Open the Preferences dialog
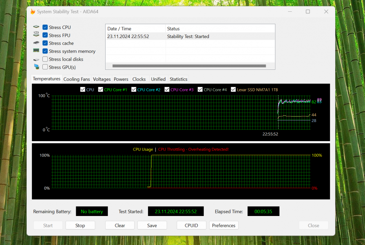This screenshot has height=245, width=365. point(224,225)
